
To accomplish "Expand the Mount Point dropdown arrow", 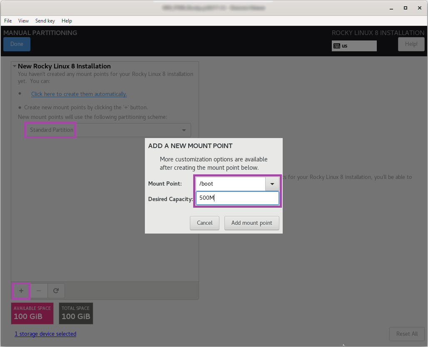I will [x=272, y=184].
